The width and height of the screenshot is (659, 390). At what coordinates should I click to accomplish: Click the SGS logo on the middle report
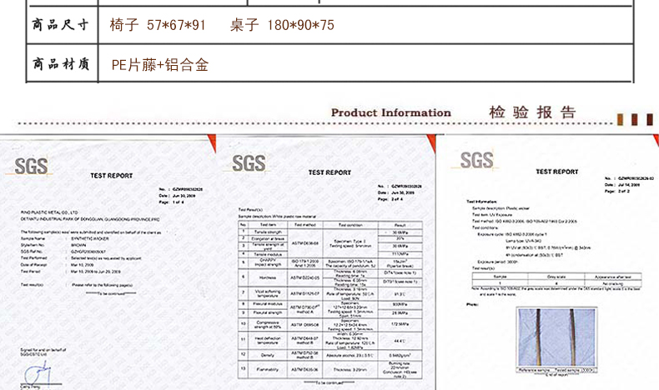click(x=249, y=162)
